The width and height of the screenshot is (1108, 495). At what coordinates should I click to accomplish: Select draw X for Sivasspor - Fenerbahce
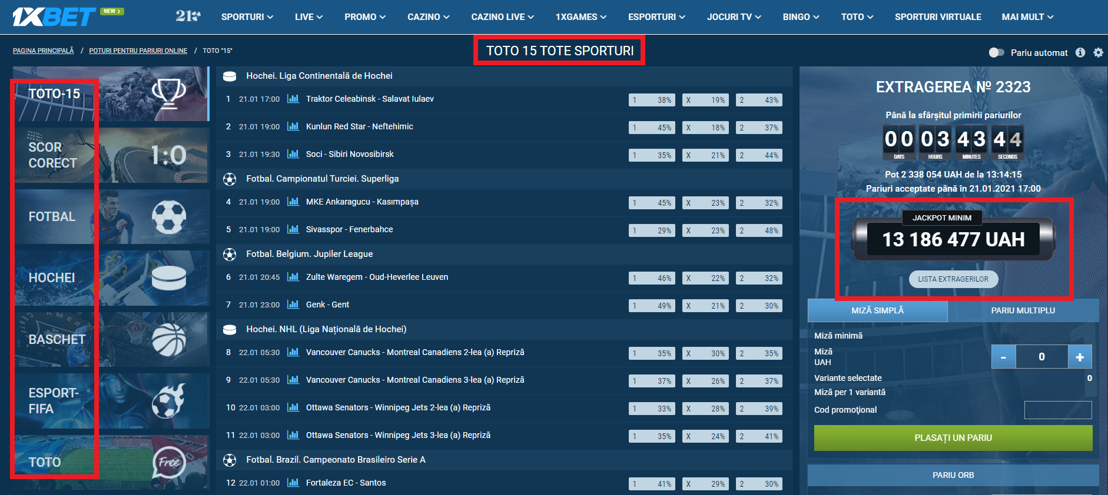[x=705, y=230]
